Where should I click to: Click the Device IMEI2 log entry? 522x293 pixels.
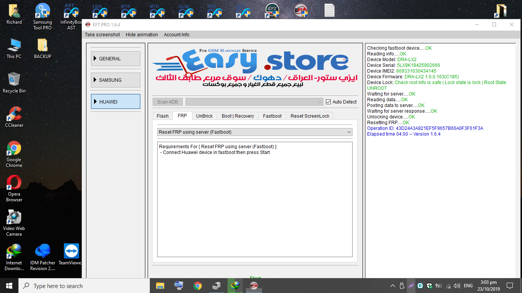pos(402,71)
